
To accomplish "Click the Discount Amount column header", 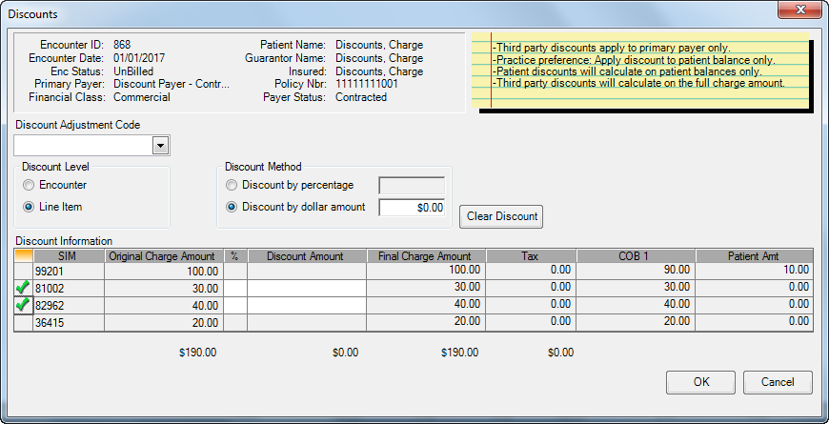I will point(307,256).
